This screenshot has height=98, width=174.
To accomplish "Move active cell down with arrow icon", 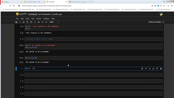I will (x=150, y=69).
